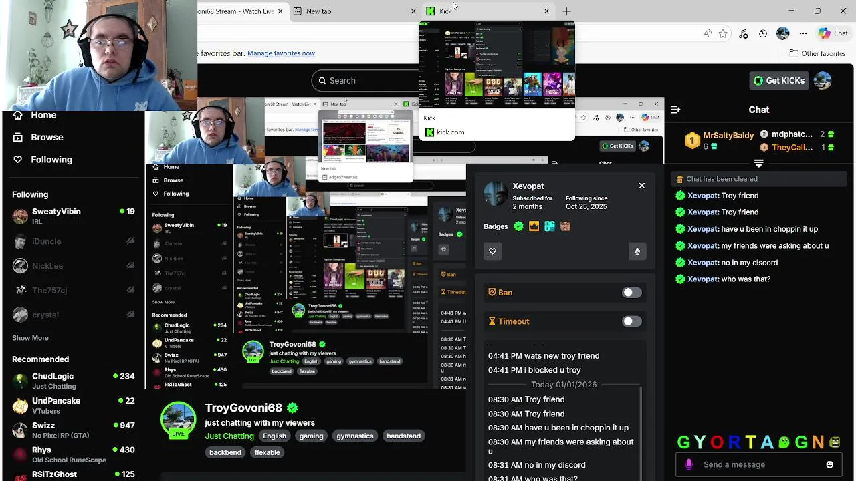Viewport: 856px width, 481px height.
Task: Open UndPancake in Recommended channels
Action: pos(74,406)
